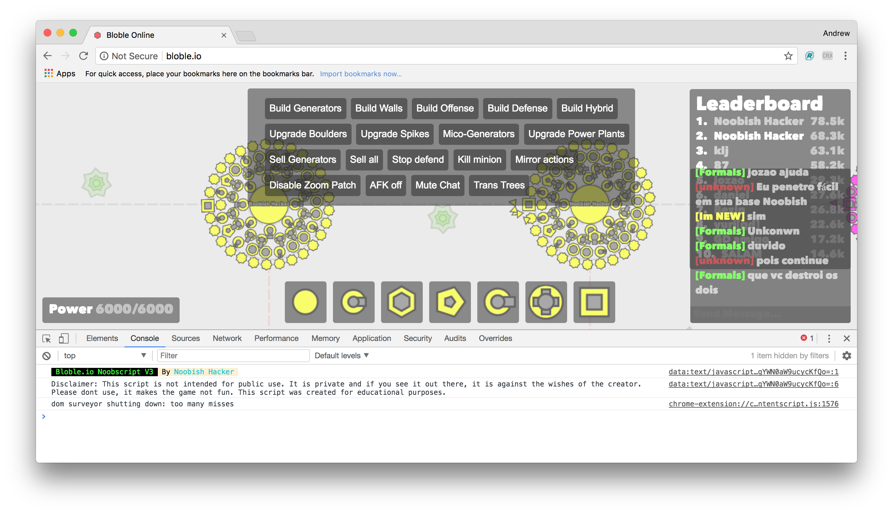
Task: Open the Import bookmarks now link
Action: pos(361,74)
